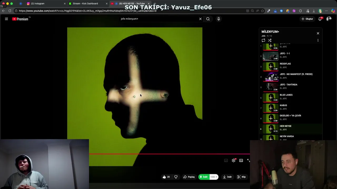Play JEFE - NO MANIFEST (ft. FREDD)
Screen dimensions: 337x189
(x=291, y=77)
